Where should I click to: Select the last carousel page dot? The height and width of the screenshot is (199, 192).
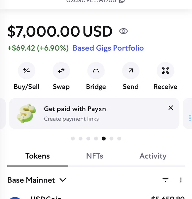[x=119, y=138]
